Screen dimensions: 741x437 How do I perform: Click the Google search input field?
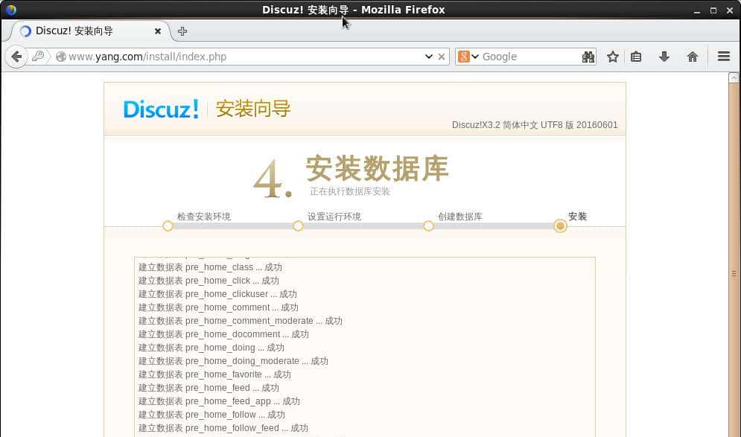coord(529,57)
